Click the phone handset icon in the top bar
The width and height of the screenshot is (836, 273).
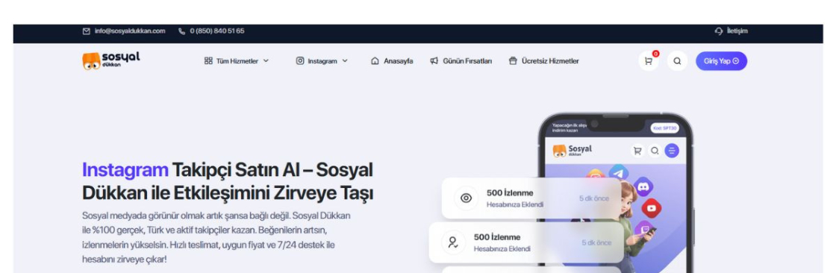click(x=182, y=31)
